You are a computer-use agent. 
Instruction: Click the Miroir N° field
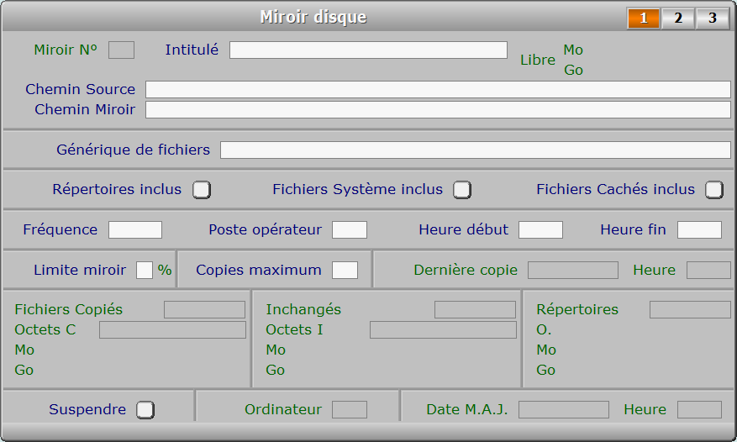point(121,50)
